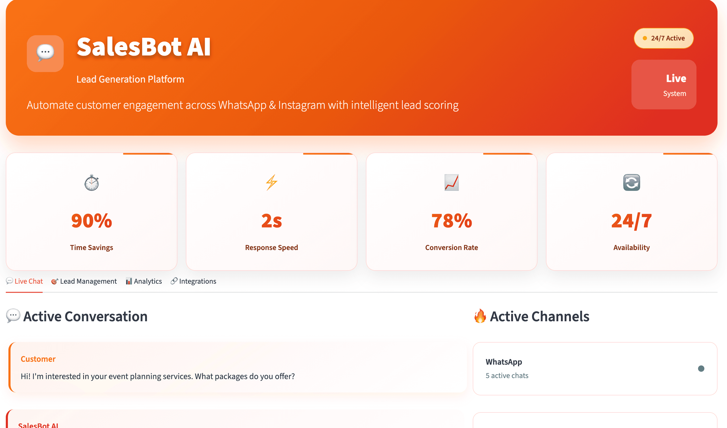Click the stopwatch icon above Time Savings
Screen dimensions: 727x428
[92, 182]
